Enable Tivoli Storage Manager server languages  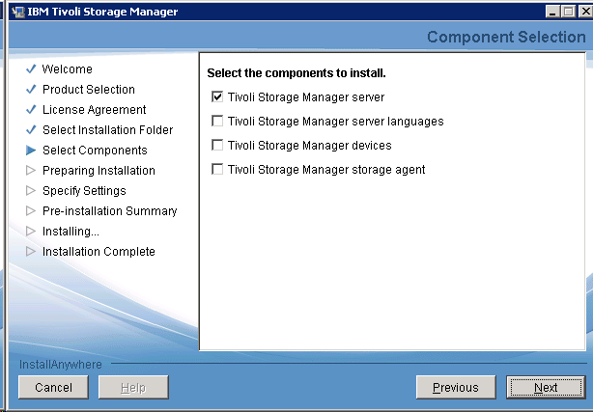pos(217,122)
